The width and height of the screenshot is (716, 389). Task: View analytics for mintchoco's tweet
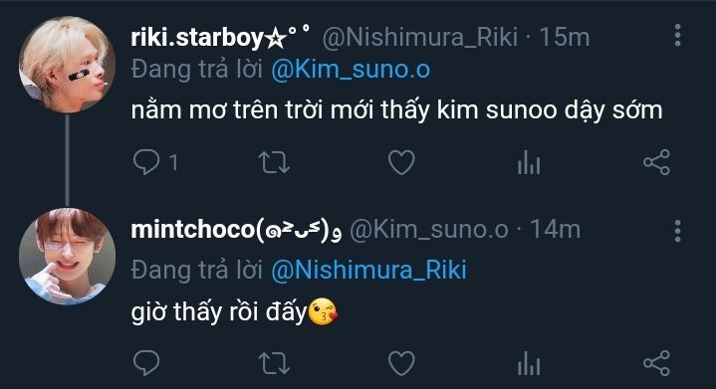click(x=529, y=363)
